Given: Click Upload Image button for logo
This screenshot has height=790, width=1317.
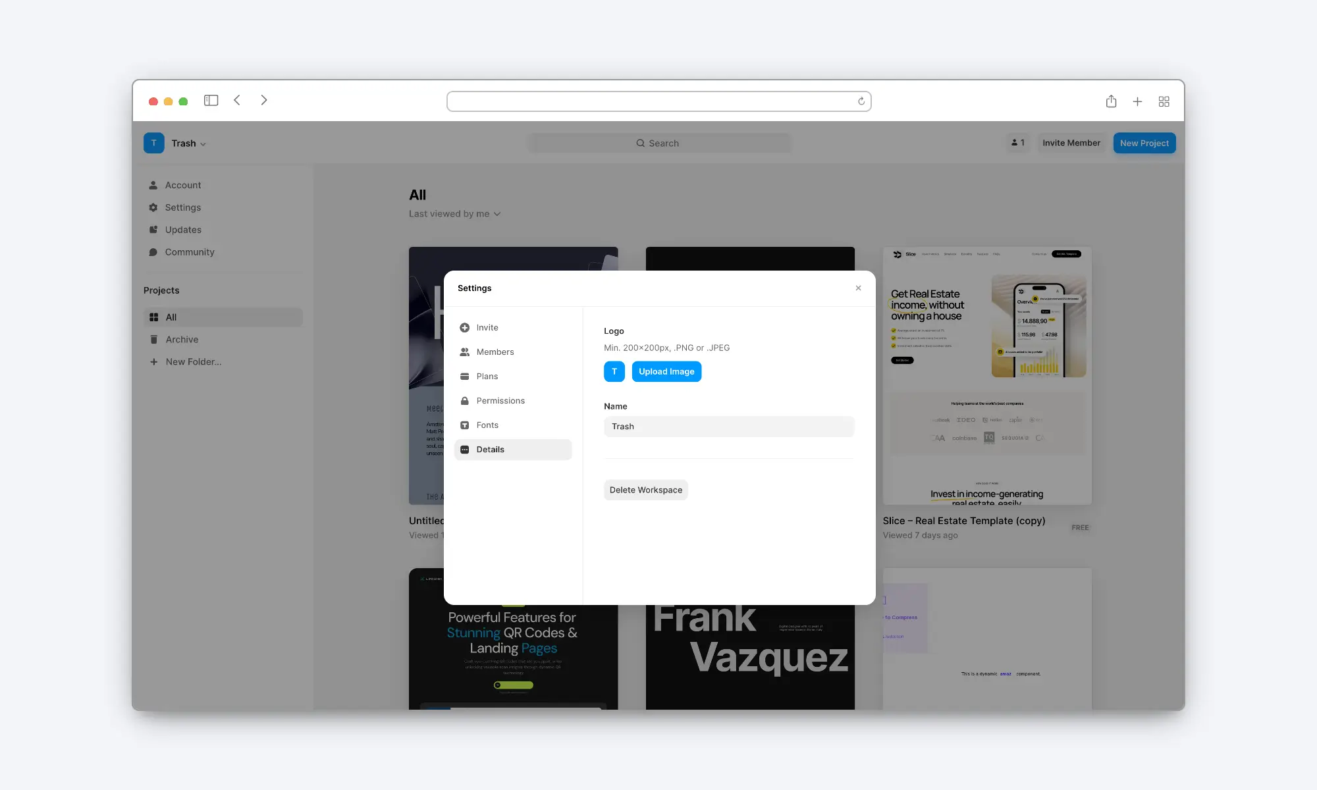Looking at the screenshot, I should 666,371.
